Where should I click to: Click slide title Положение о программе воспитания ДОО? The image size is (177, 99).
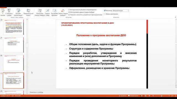101,35
